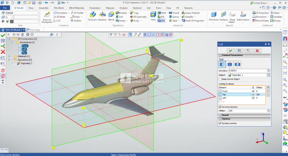Collapse the Workplanes folder
The height and width of the screenshot is (156, 288).
pyautogui.click(x=12, y=42)
